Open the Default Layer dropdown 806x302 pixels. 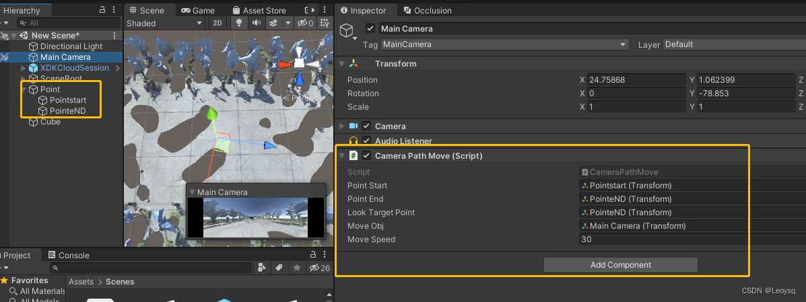coord(734,44)
